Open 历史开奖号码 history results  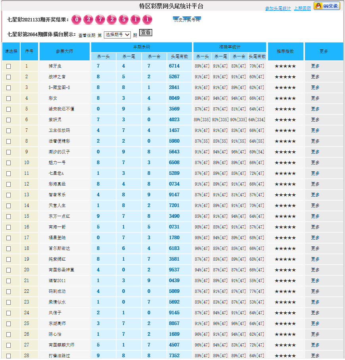coord(187,19)
